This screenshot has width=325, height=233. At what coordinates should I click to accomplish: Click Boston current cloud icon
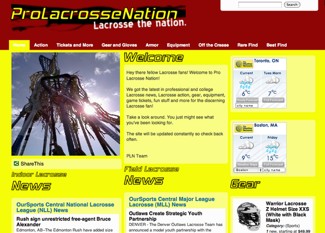[x=246, y=145]
